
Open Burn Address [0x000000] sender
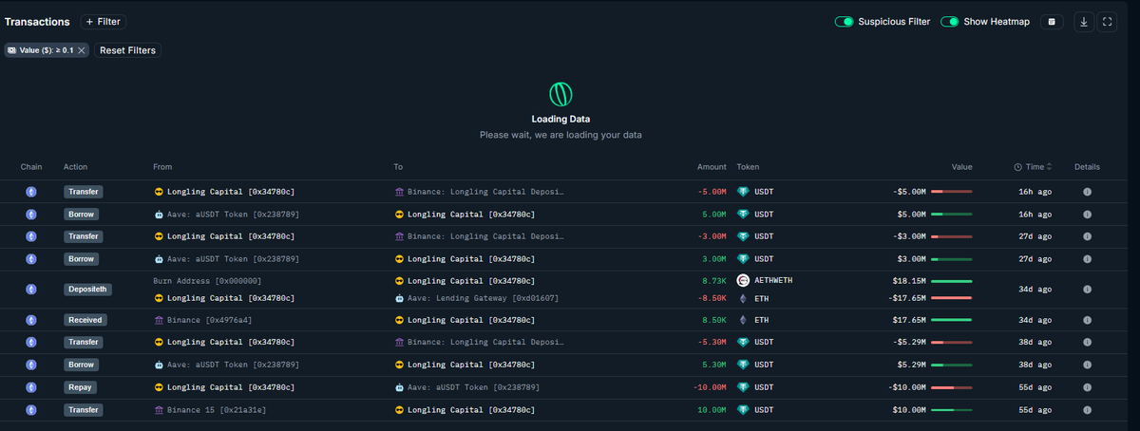point(207,281)
